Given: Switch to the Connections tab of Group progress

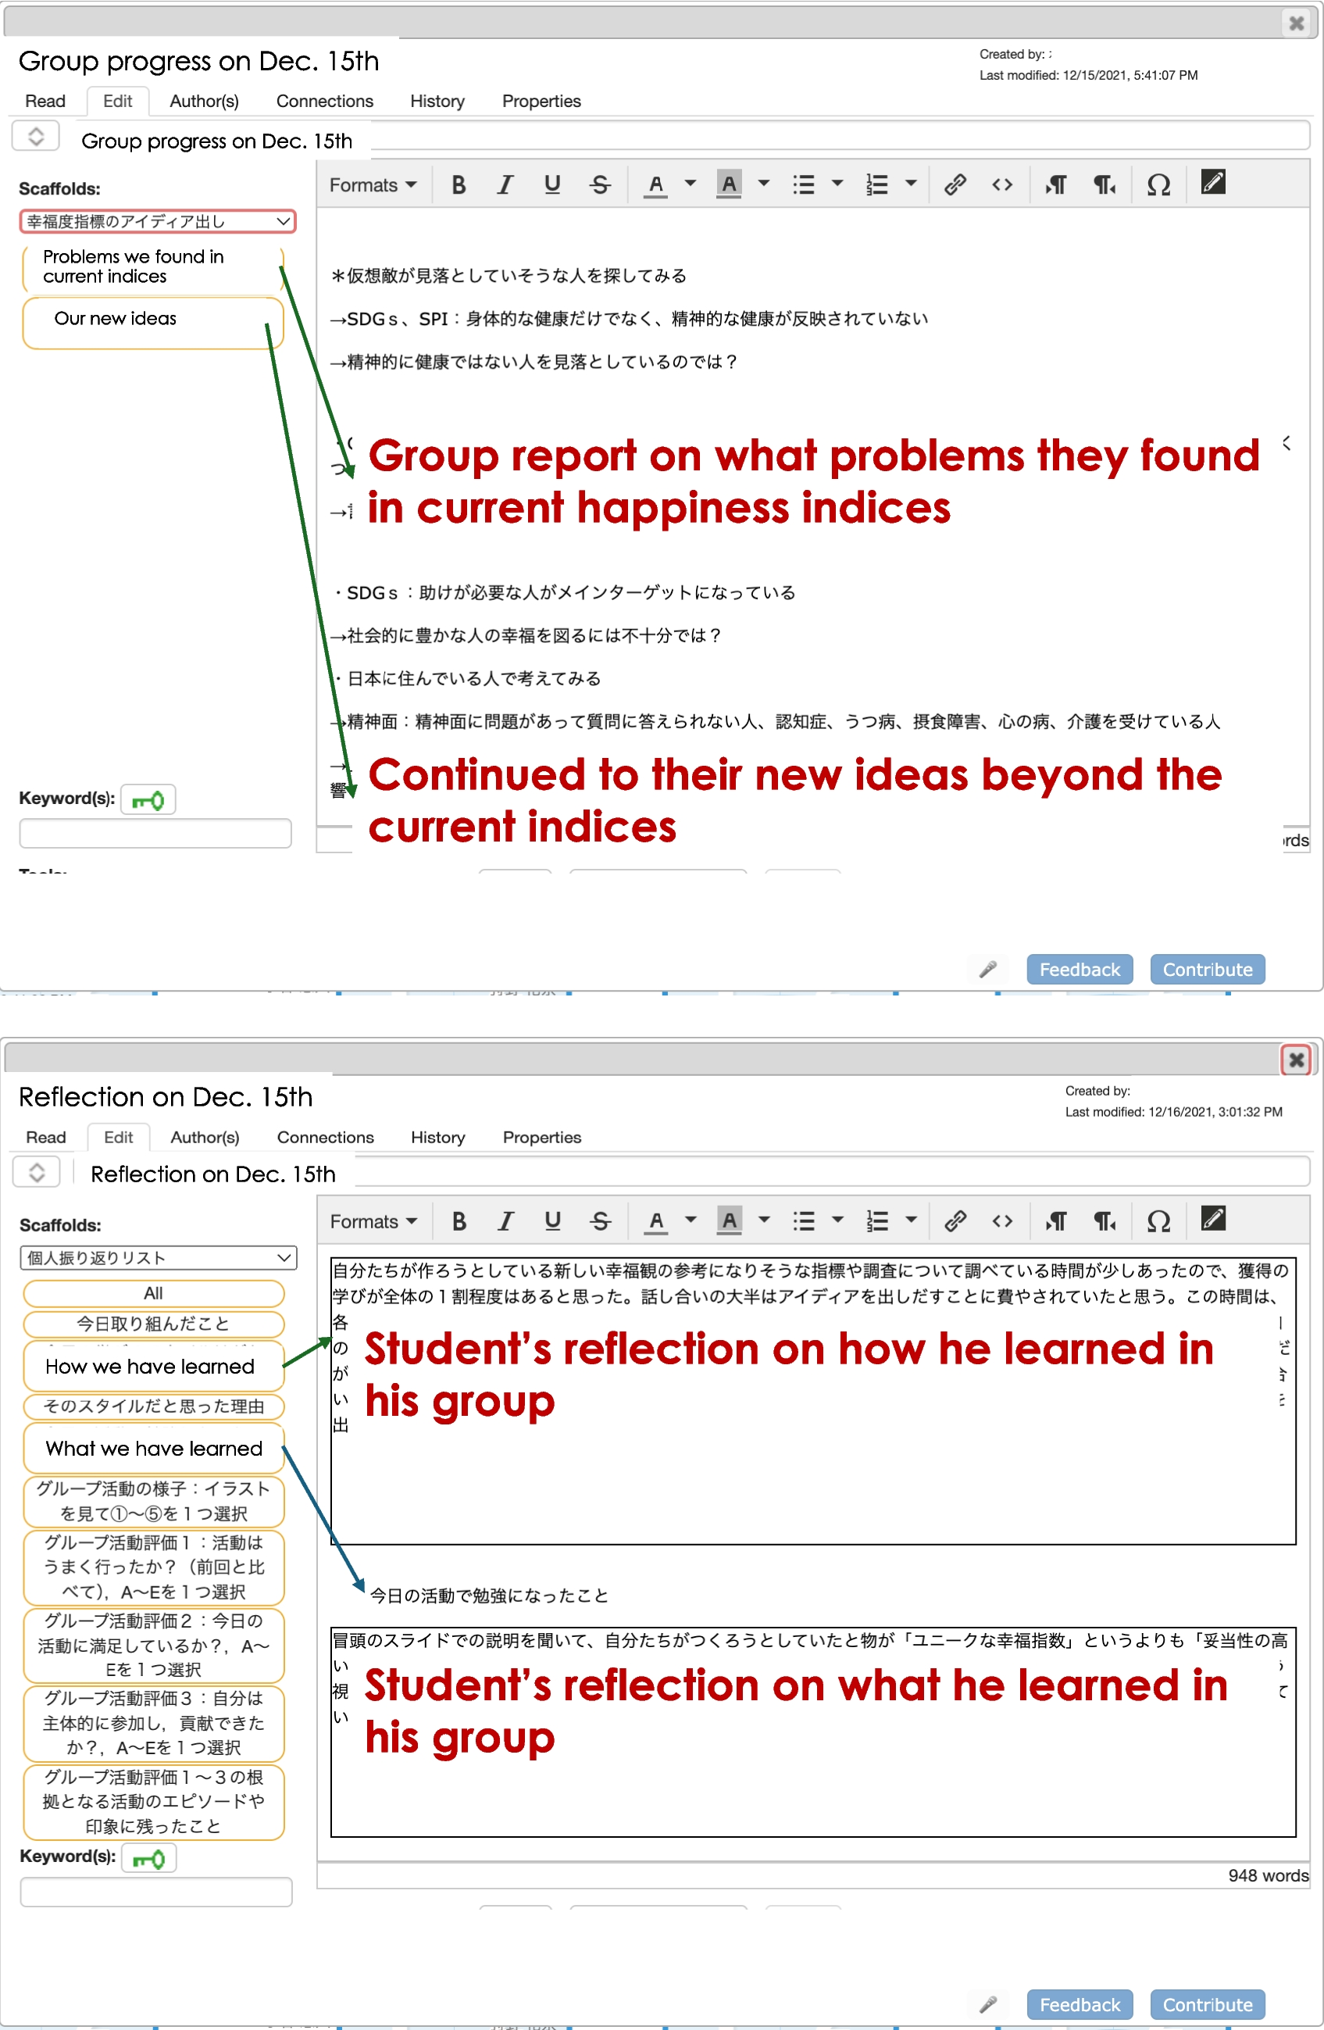Looking at the screenshot, I should (324, 101).
